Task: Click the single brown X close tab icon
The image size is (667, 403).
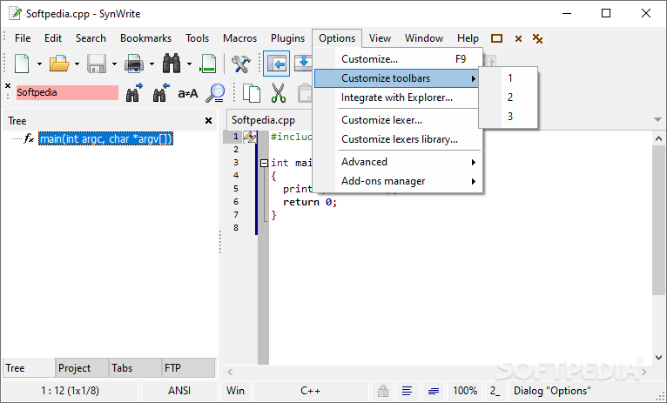Action: tap(518, 39)
